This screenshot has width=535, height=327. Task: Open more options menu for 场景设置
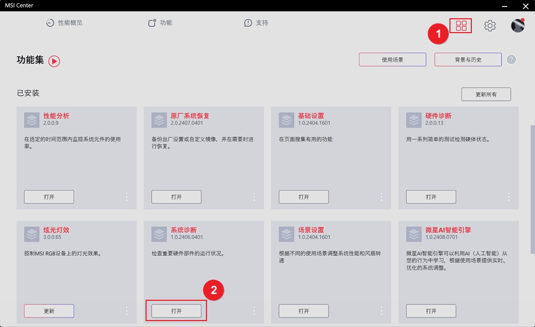pyautogui.click(x=381, y=311)
